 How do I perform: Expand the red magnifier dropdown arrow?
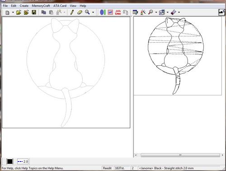(x=156, y=12)
